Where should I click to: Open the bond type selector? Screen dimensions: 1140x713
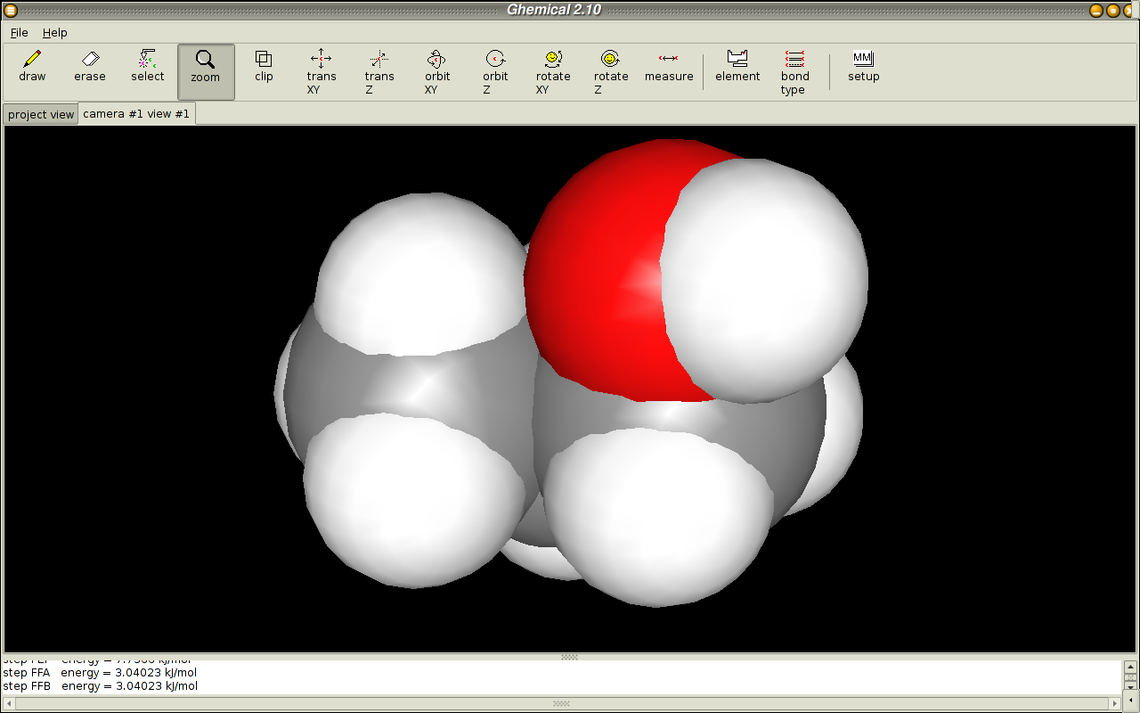point(795,71)
